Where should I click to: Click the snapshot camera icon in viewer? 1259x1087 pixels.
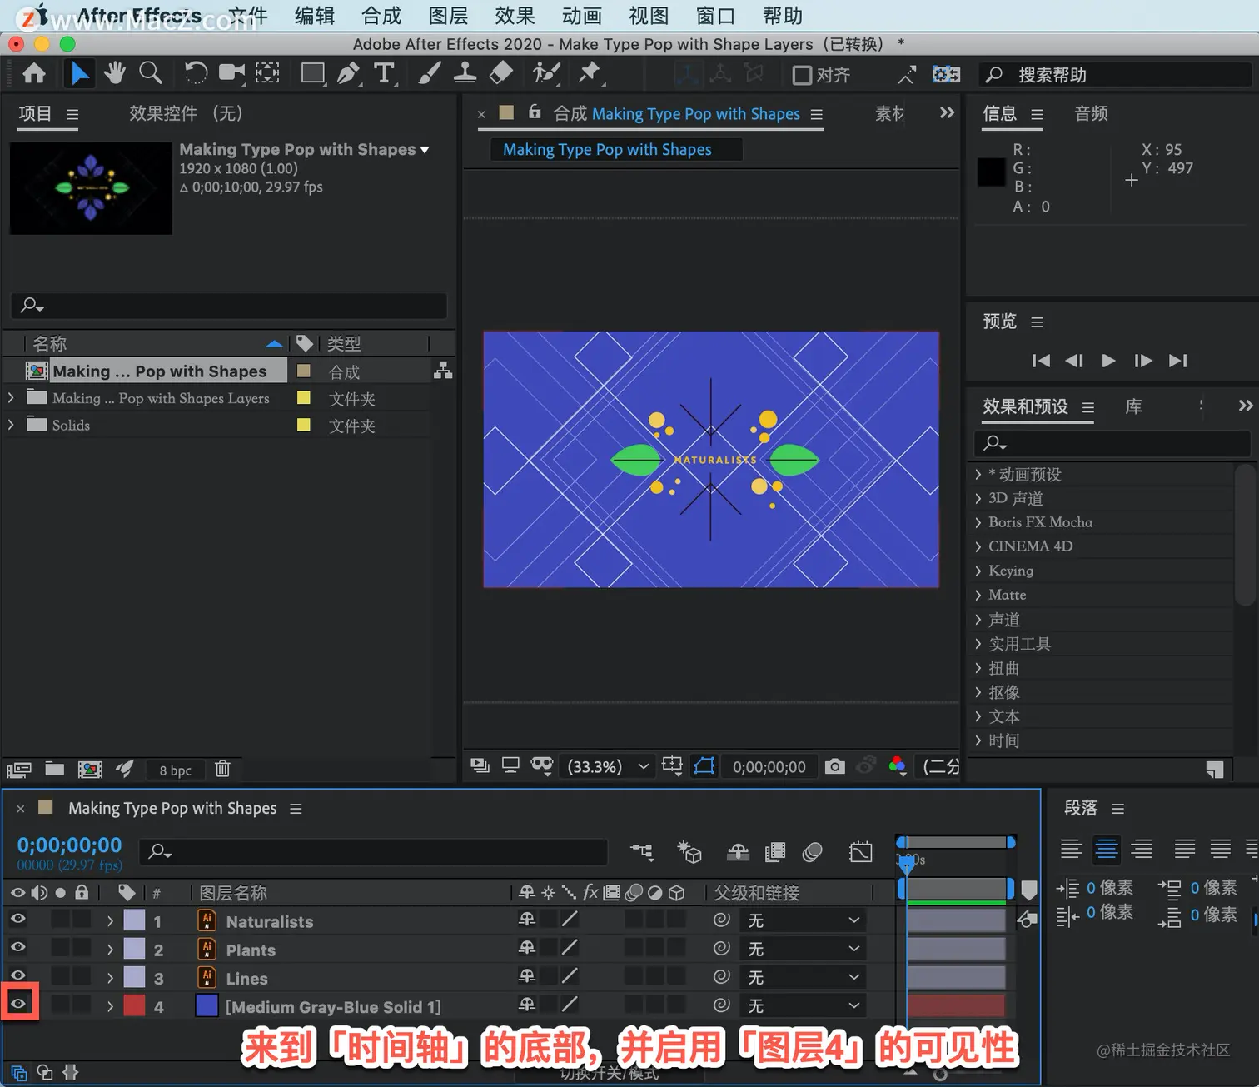coord(834,766)
